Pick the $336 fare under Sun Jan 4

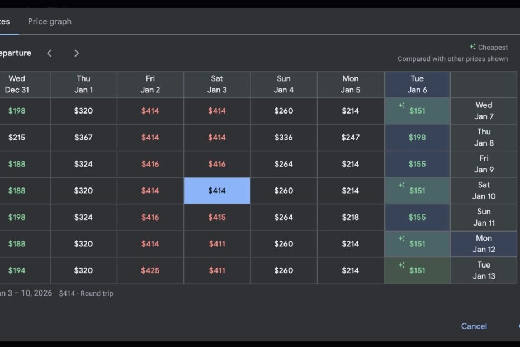283,138
